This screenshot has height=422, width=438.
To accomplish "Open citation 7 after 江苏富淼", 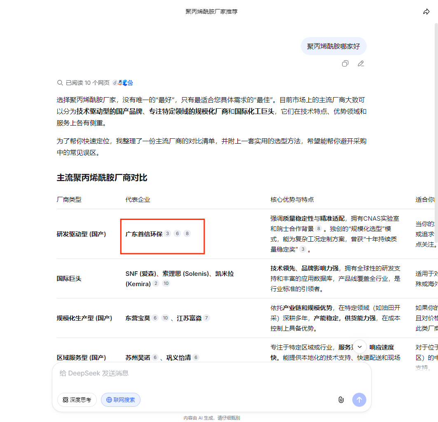I will [x=206, y=318].
